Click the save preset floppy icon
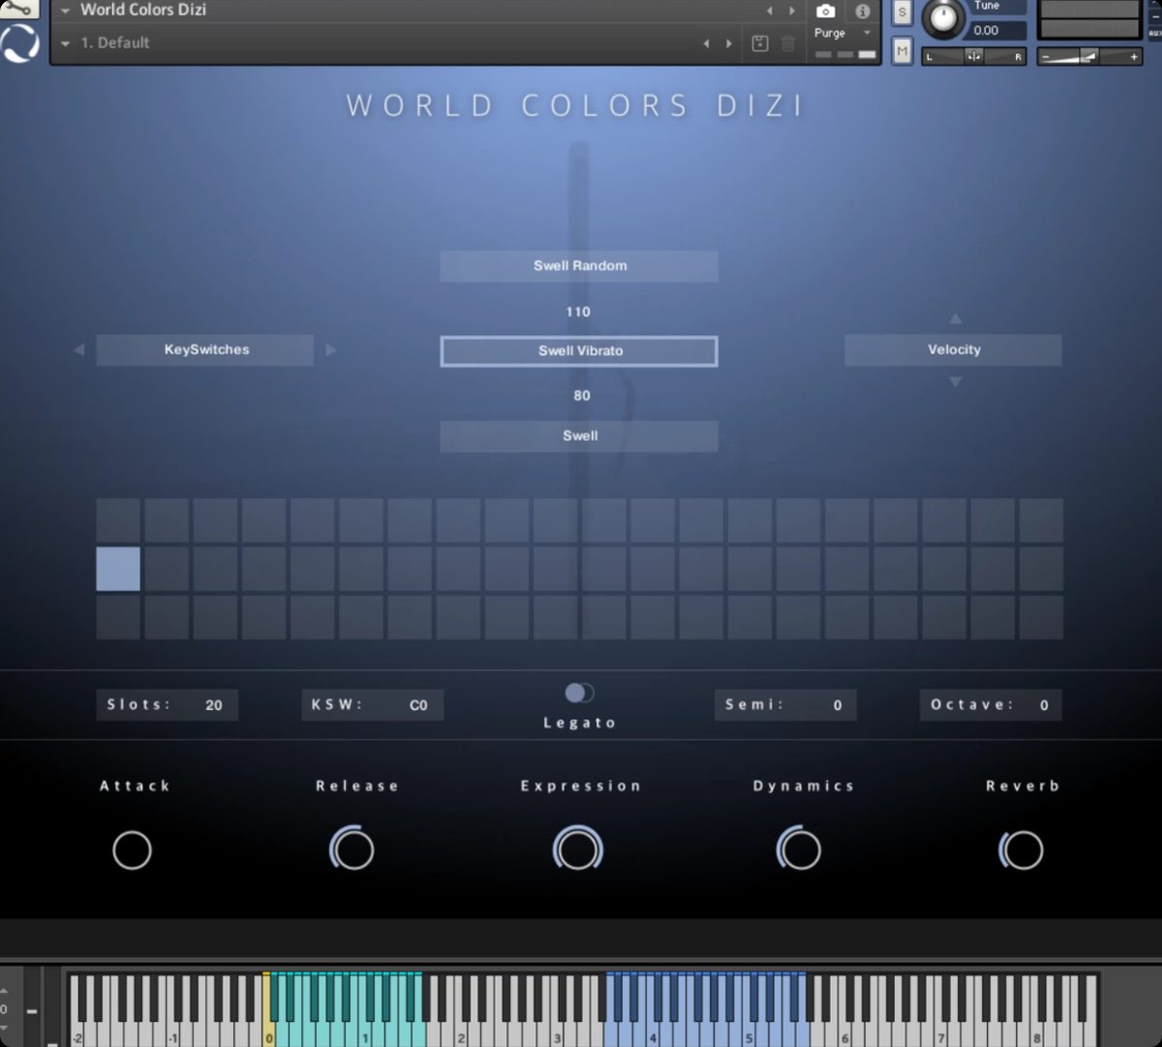The image size is (1162, 1047). (x=760, y=44)
